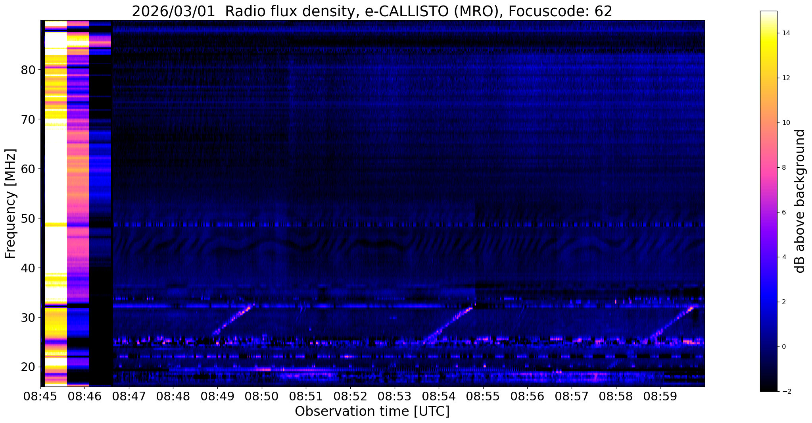The width and height of the screenshot is (812, 423).
Task: Click the 08:50 time tick label
Action: 262,396
